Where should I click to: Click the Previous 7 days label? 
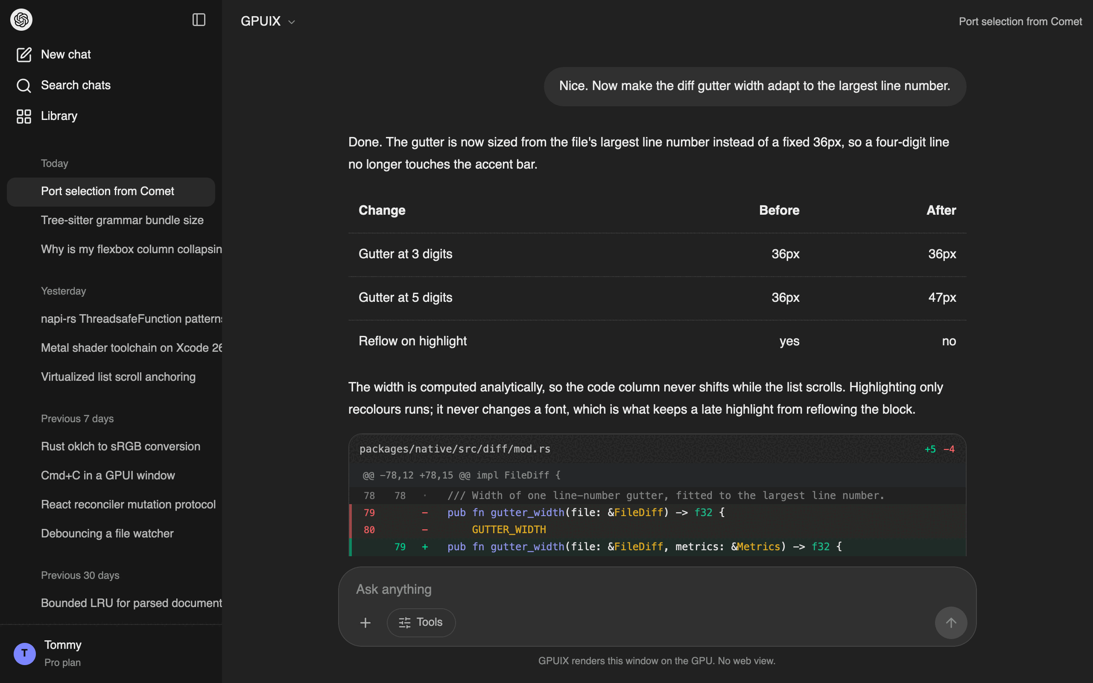[x=77, y=419]
